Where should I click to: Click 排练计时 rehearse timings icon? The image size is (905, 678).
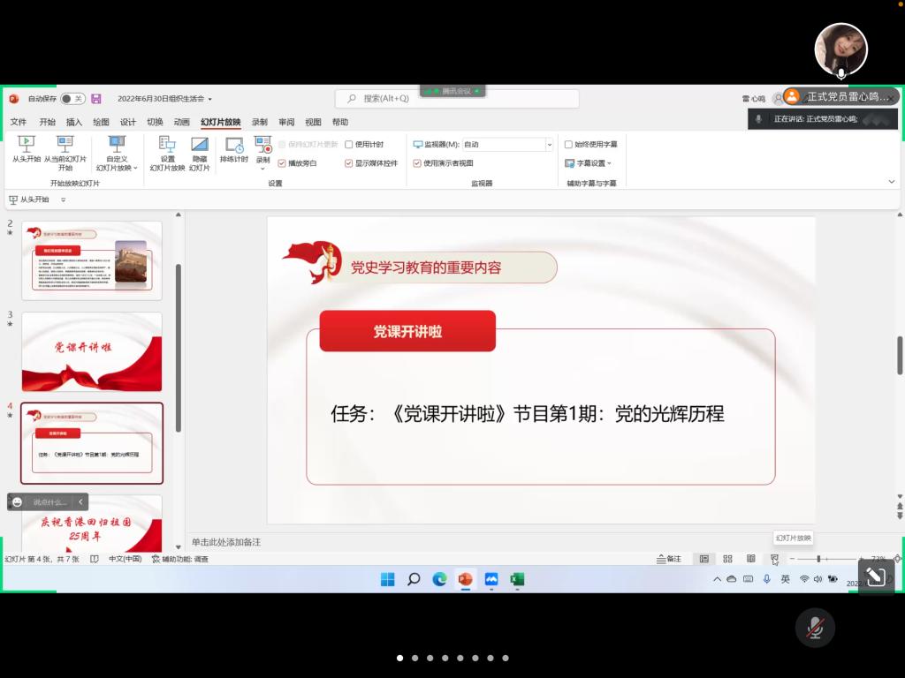coord(234,148)
